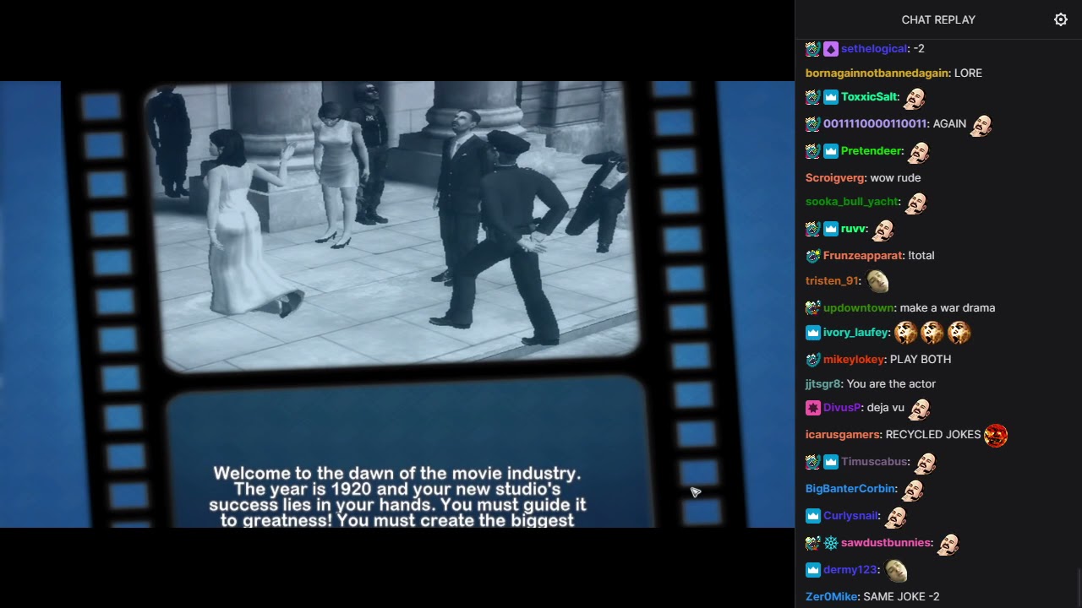Open Zer0Mike's user card

tap(832, 597)
